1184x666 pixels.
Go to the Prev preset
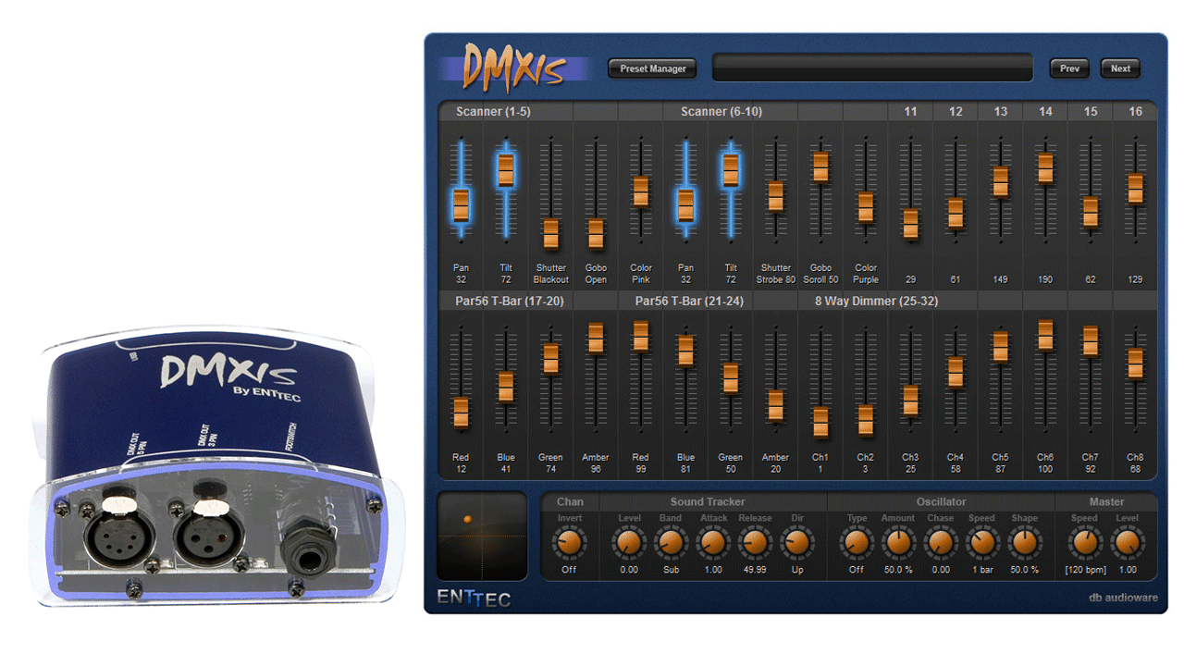point(1069,68)
